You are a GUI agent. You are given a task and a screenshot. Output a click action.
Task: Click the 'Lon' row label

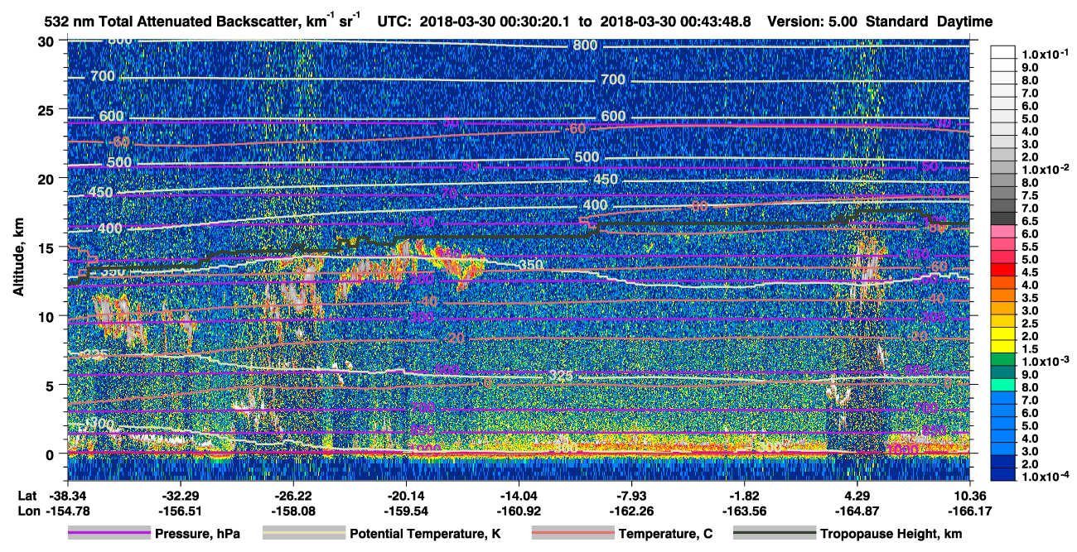click(27, 511)
